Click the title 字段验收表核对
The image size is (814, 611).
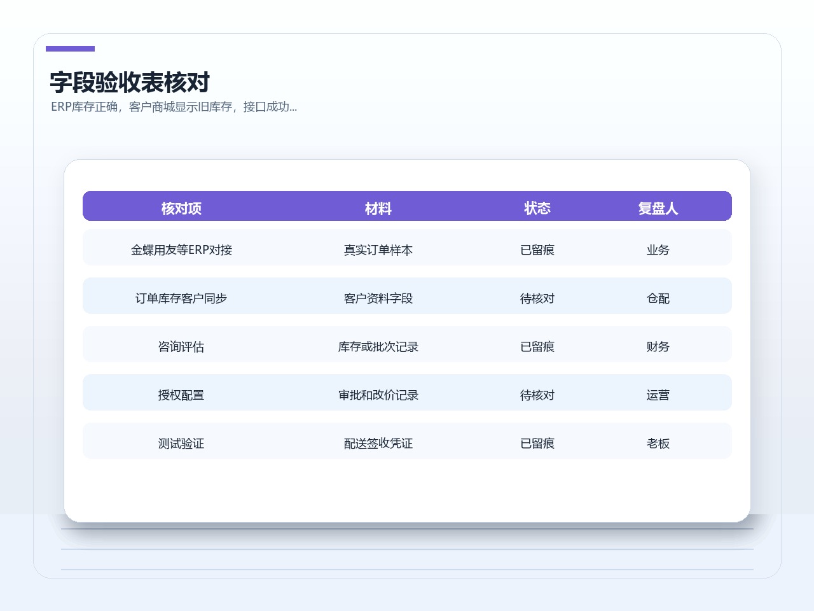(130, 82)
